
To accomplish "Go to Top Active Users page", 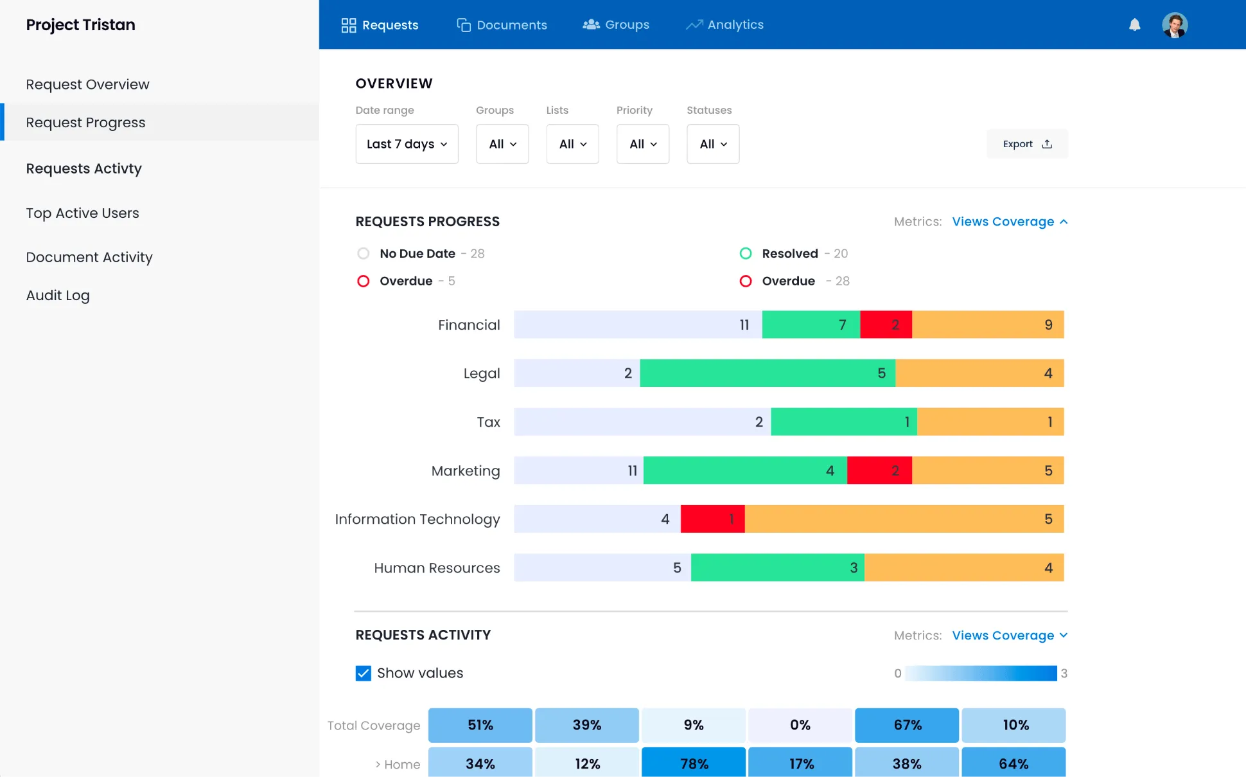I will point(82,213).
